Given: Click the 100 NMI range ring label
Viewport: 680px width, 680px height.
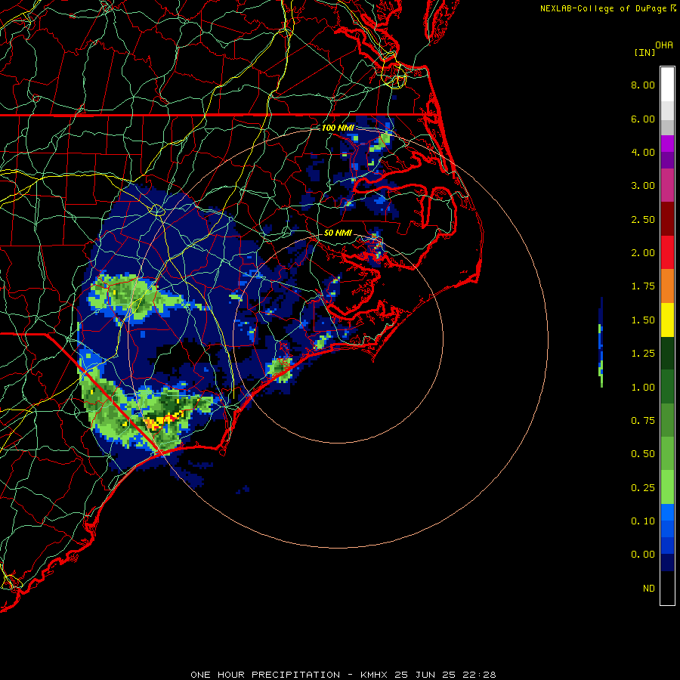Looking at the screenshot, I should (338, 128).
